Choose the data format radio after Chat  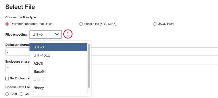(x=21, y=94)
